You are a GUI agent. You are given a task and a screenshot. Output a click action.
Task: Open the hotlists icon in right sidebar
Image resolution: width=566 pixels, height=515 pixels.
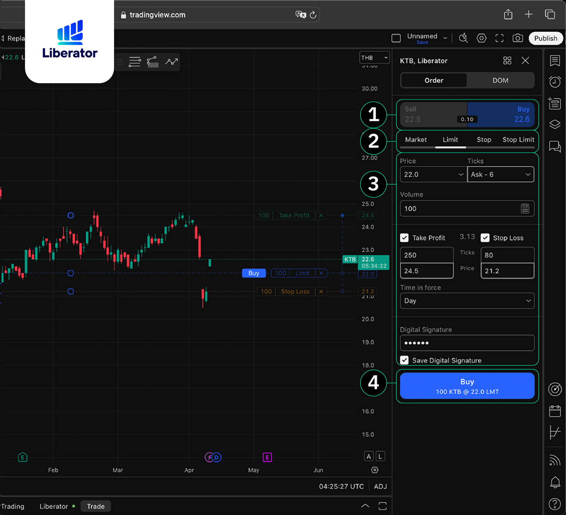click(554, 103)
